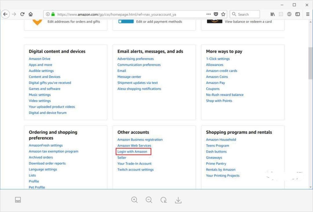Open Amazon Drive link
Image resolution: width=313 pixels, height=212 pixels.
coord(39,59)
